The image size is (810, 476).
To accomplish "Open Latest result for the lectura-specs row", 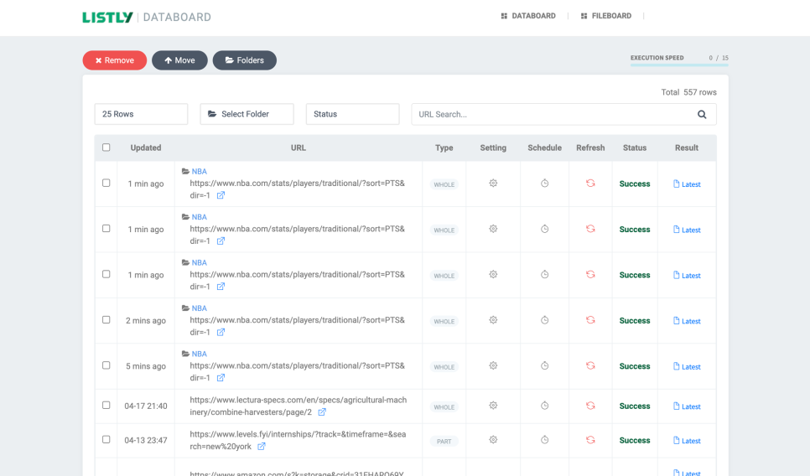I will pos(687,406).
